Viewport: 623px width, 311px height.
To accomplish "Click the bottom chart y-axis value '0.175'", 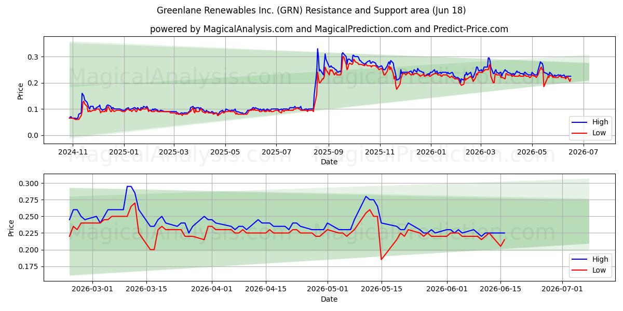I will (29, 266).
